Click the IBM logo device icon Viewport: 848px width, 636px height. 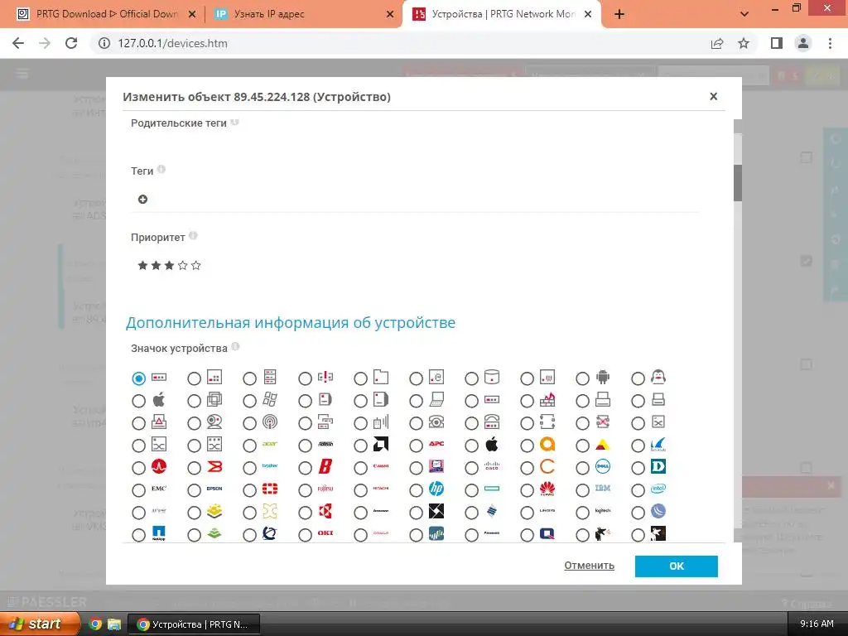point(603,489)
